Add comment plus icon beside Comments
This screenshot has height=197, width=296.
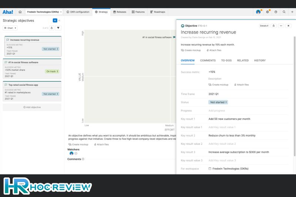pyautogui.click(x=83, y=159)
